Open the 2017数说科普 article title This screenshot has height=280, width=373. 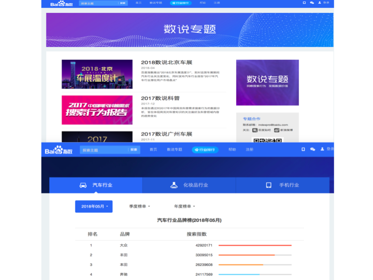coord(160,98)
